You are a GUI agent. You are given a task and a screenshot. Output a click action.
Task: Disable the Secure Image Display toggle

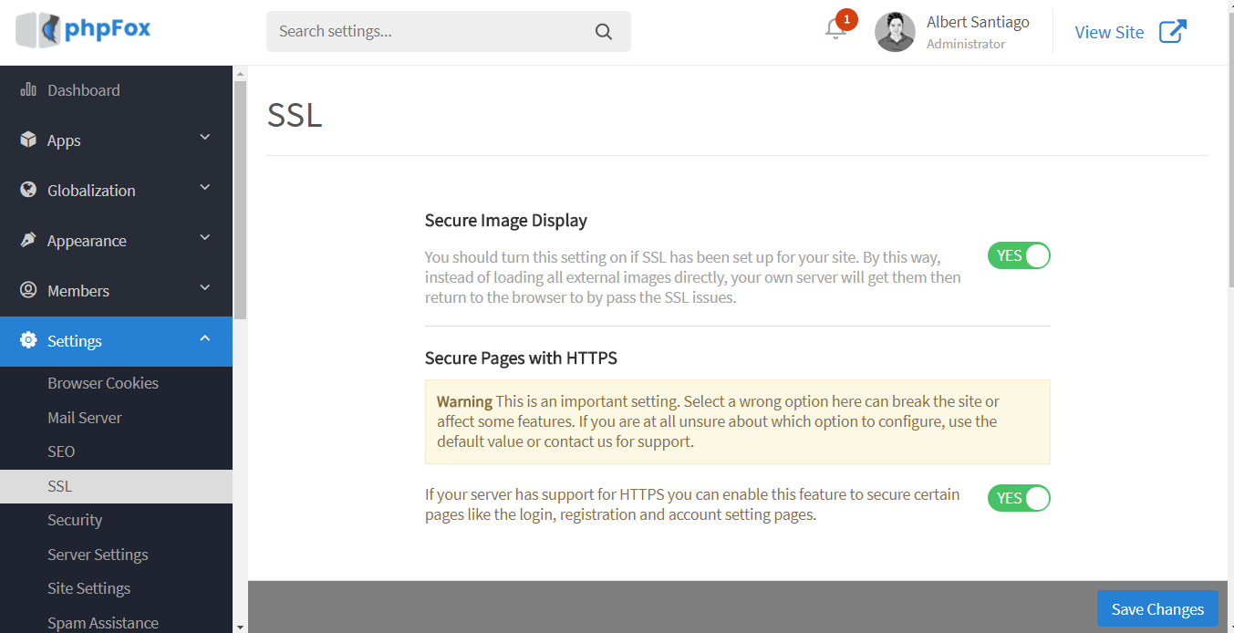pyautogui.click(x=1018, y=255)
